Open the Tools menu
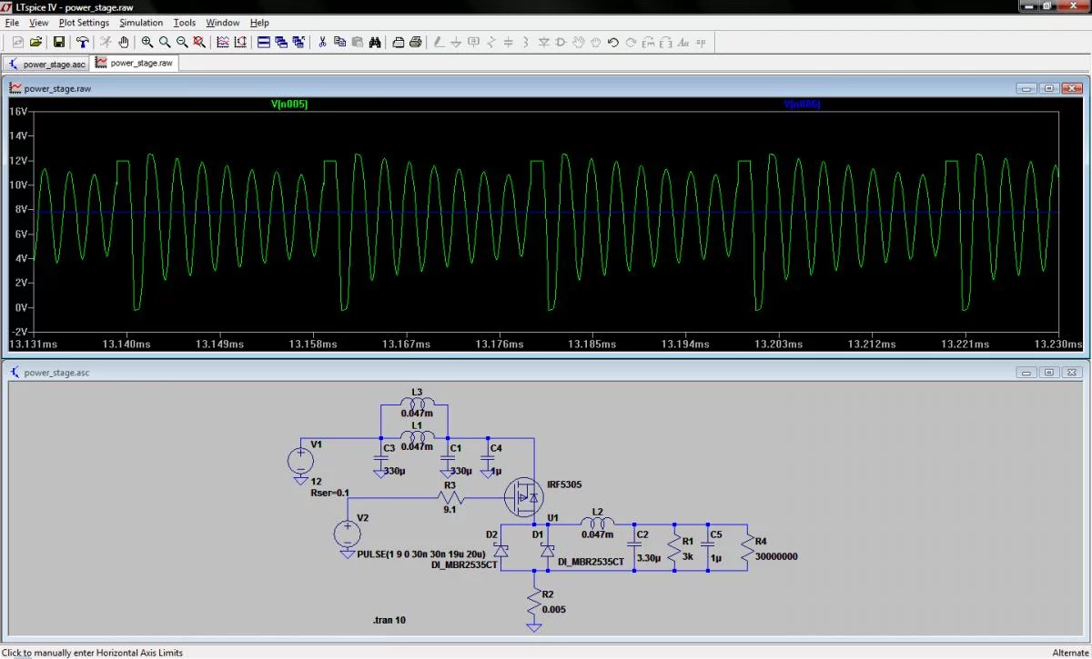This screenshot has width=1092, height=659. (x=184, y=23)
